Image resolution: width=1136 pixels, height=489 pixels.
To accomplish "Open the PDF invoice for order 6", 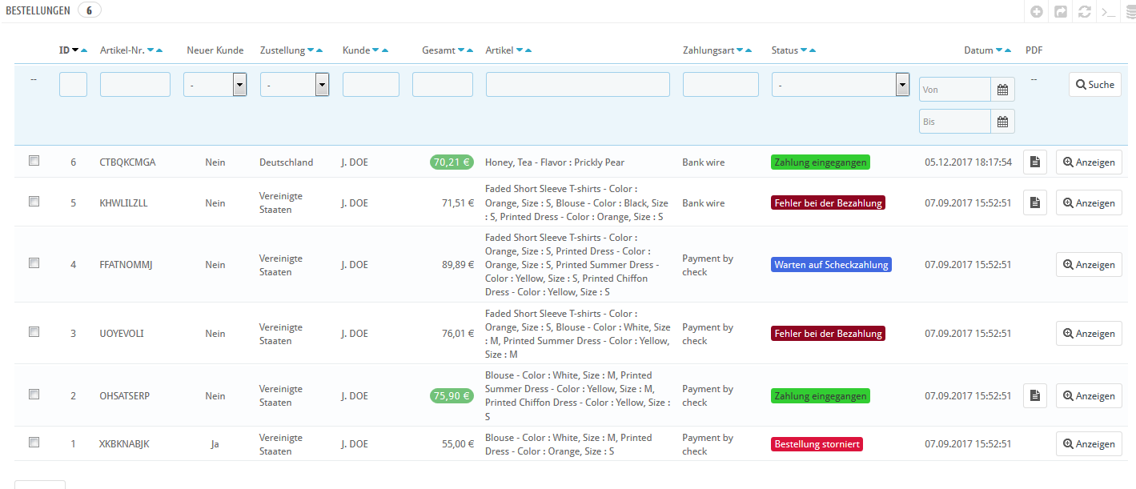I will tap(1034, 162).
